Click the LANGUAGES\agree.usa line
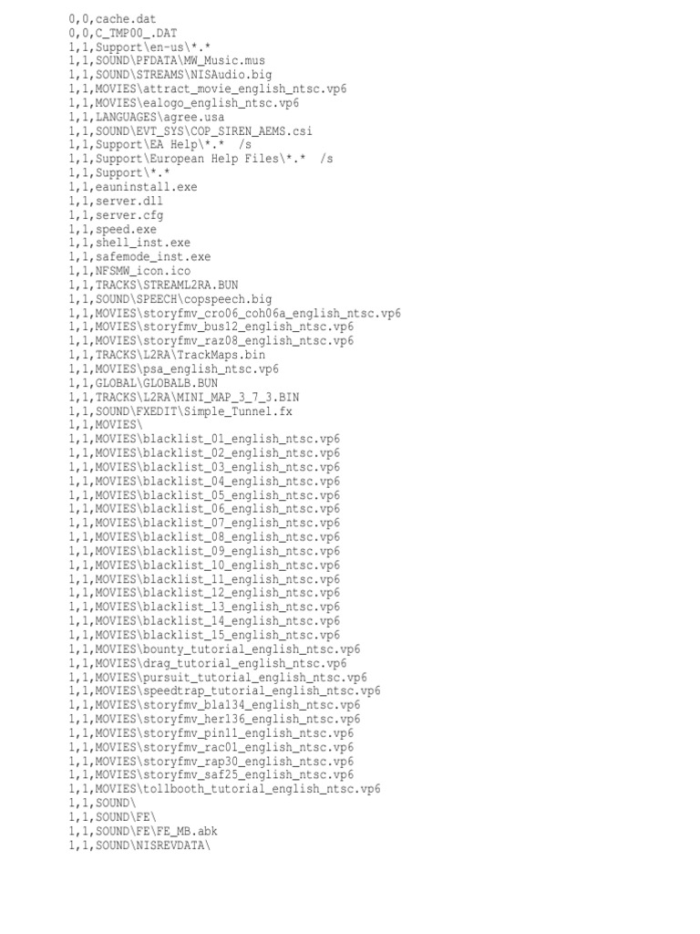The width and height of the screenshot is (700, 934). pos(147,118)
